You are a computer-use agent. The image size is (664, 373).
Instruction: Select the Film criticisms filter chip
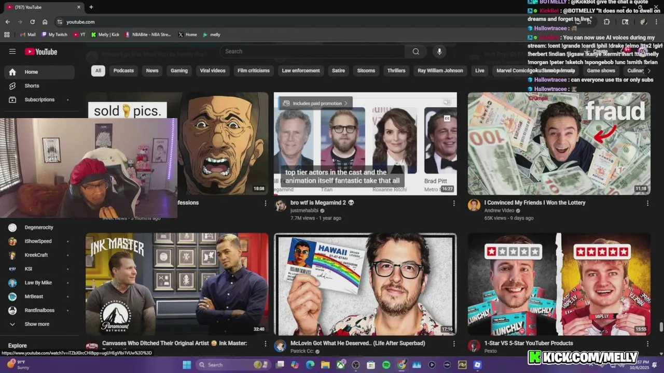[x=254, y=70]
